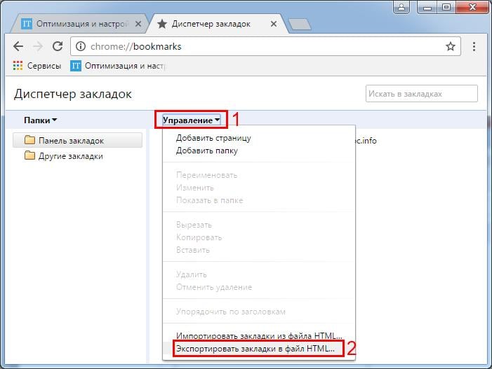This screenshot has width=492, height=369.
Task: Switch to the Диспетчер закладок tab
Action: 211,24
